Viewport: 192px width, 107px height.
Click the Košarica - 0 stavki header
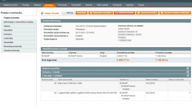[x=116, y=72]
